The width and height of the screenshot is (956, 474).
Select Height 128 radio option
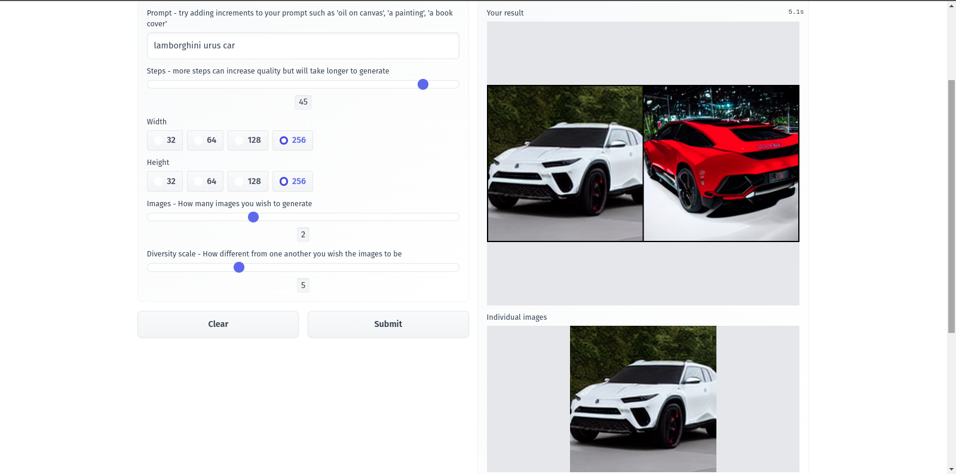coord(247,181)
